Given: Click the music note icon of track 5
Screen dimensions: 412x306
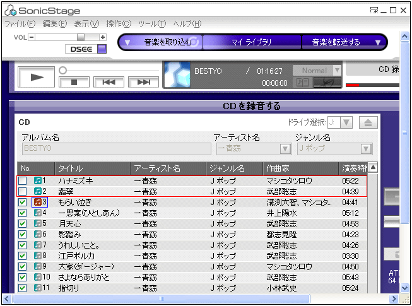Looking at the screenshot, I should (x=38, y=223).
